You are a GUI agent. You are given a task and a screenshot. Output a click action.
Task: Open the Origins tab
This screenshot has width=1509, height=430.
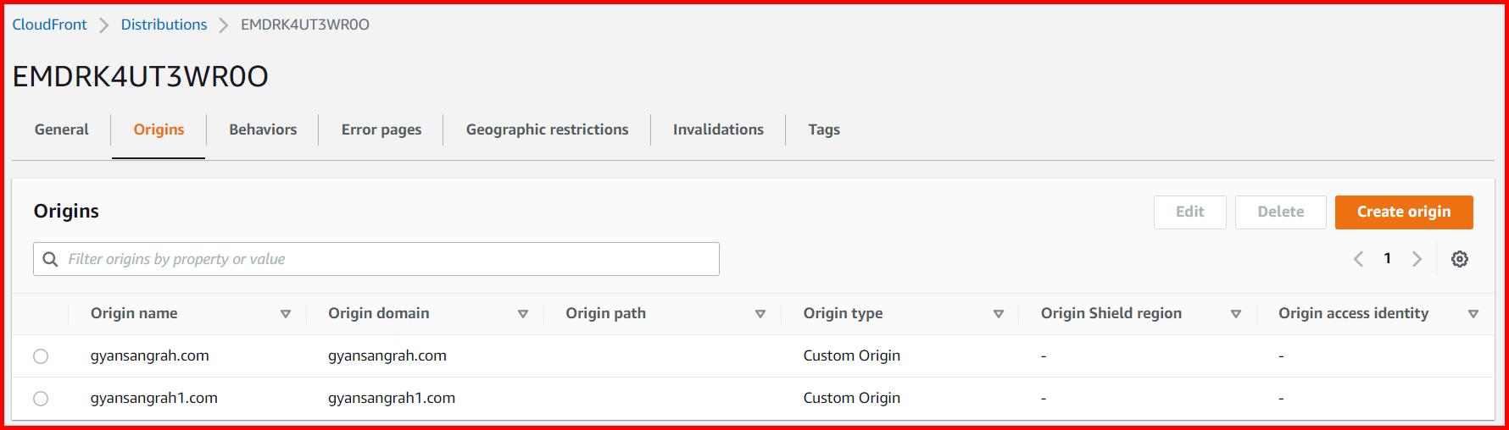pos(159,130)
